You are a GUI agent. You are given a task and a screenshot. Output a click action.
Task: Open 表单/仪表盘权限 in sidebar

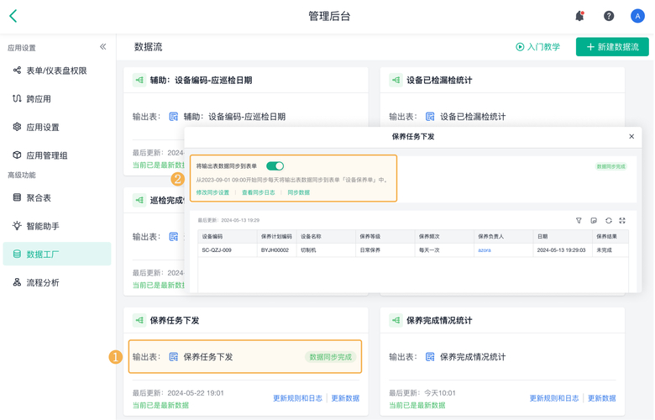(x=56, y=71)
